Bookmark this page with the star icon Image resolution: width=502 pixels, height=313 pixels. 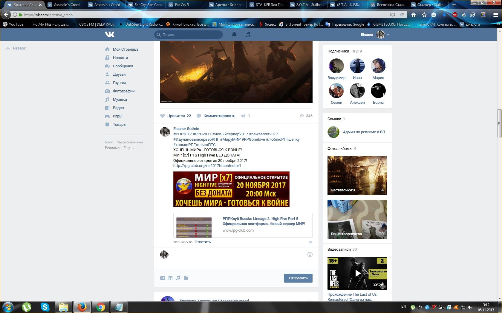(424, 15)
